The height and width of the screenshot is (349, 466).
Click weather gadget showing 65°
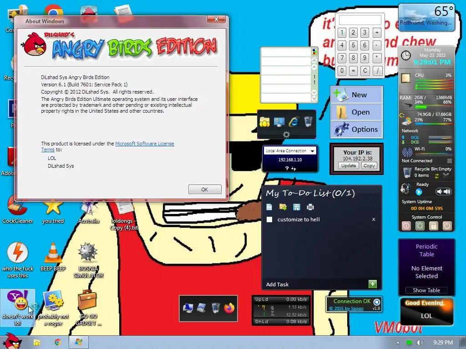click(426, 17)
